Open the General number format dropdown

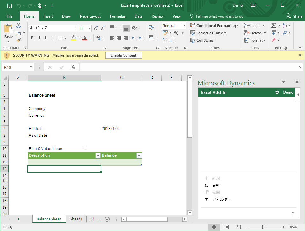click(184, 26)
